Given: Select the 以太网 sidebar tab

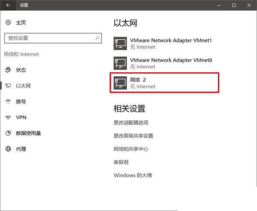Looking at the screenshot, I should pos(24,86).
